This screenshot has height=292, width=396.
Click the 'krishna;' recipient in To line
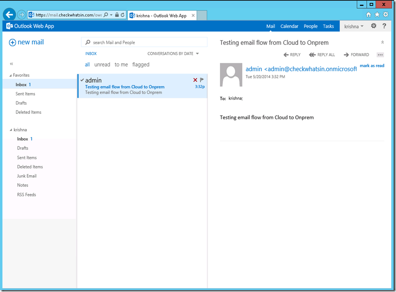(235, 98)
